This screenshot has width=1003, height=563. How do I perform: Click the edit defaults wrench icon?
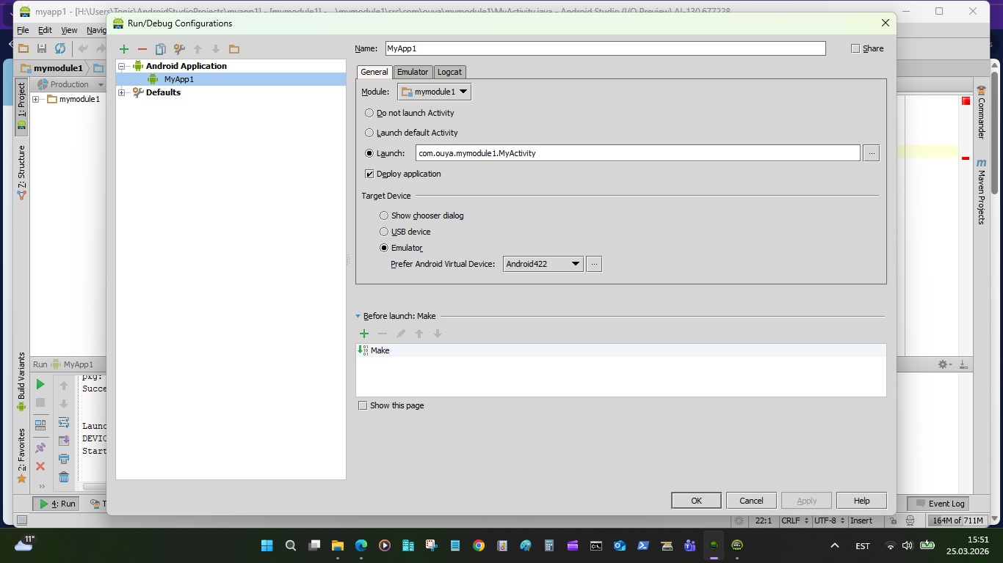pyautogui.click(x=178, y=49)
